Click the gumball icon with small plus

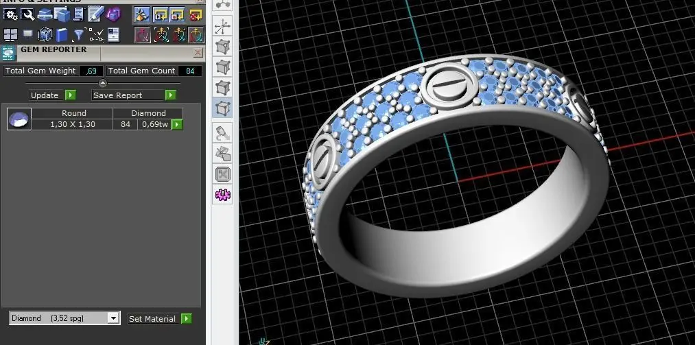click(x=178, y=34)
